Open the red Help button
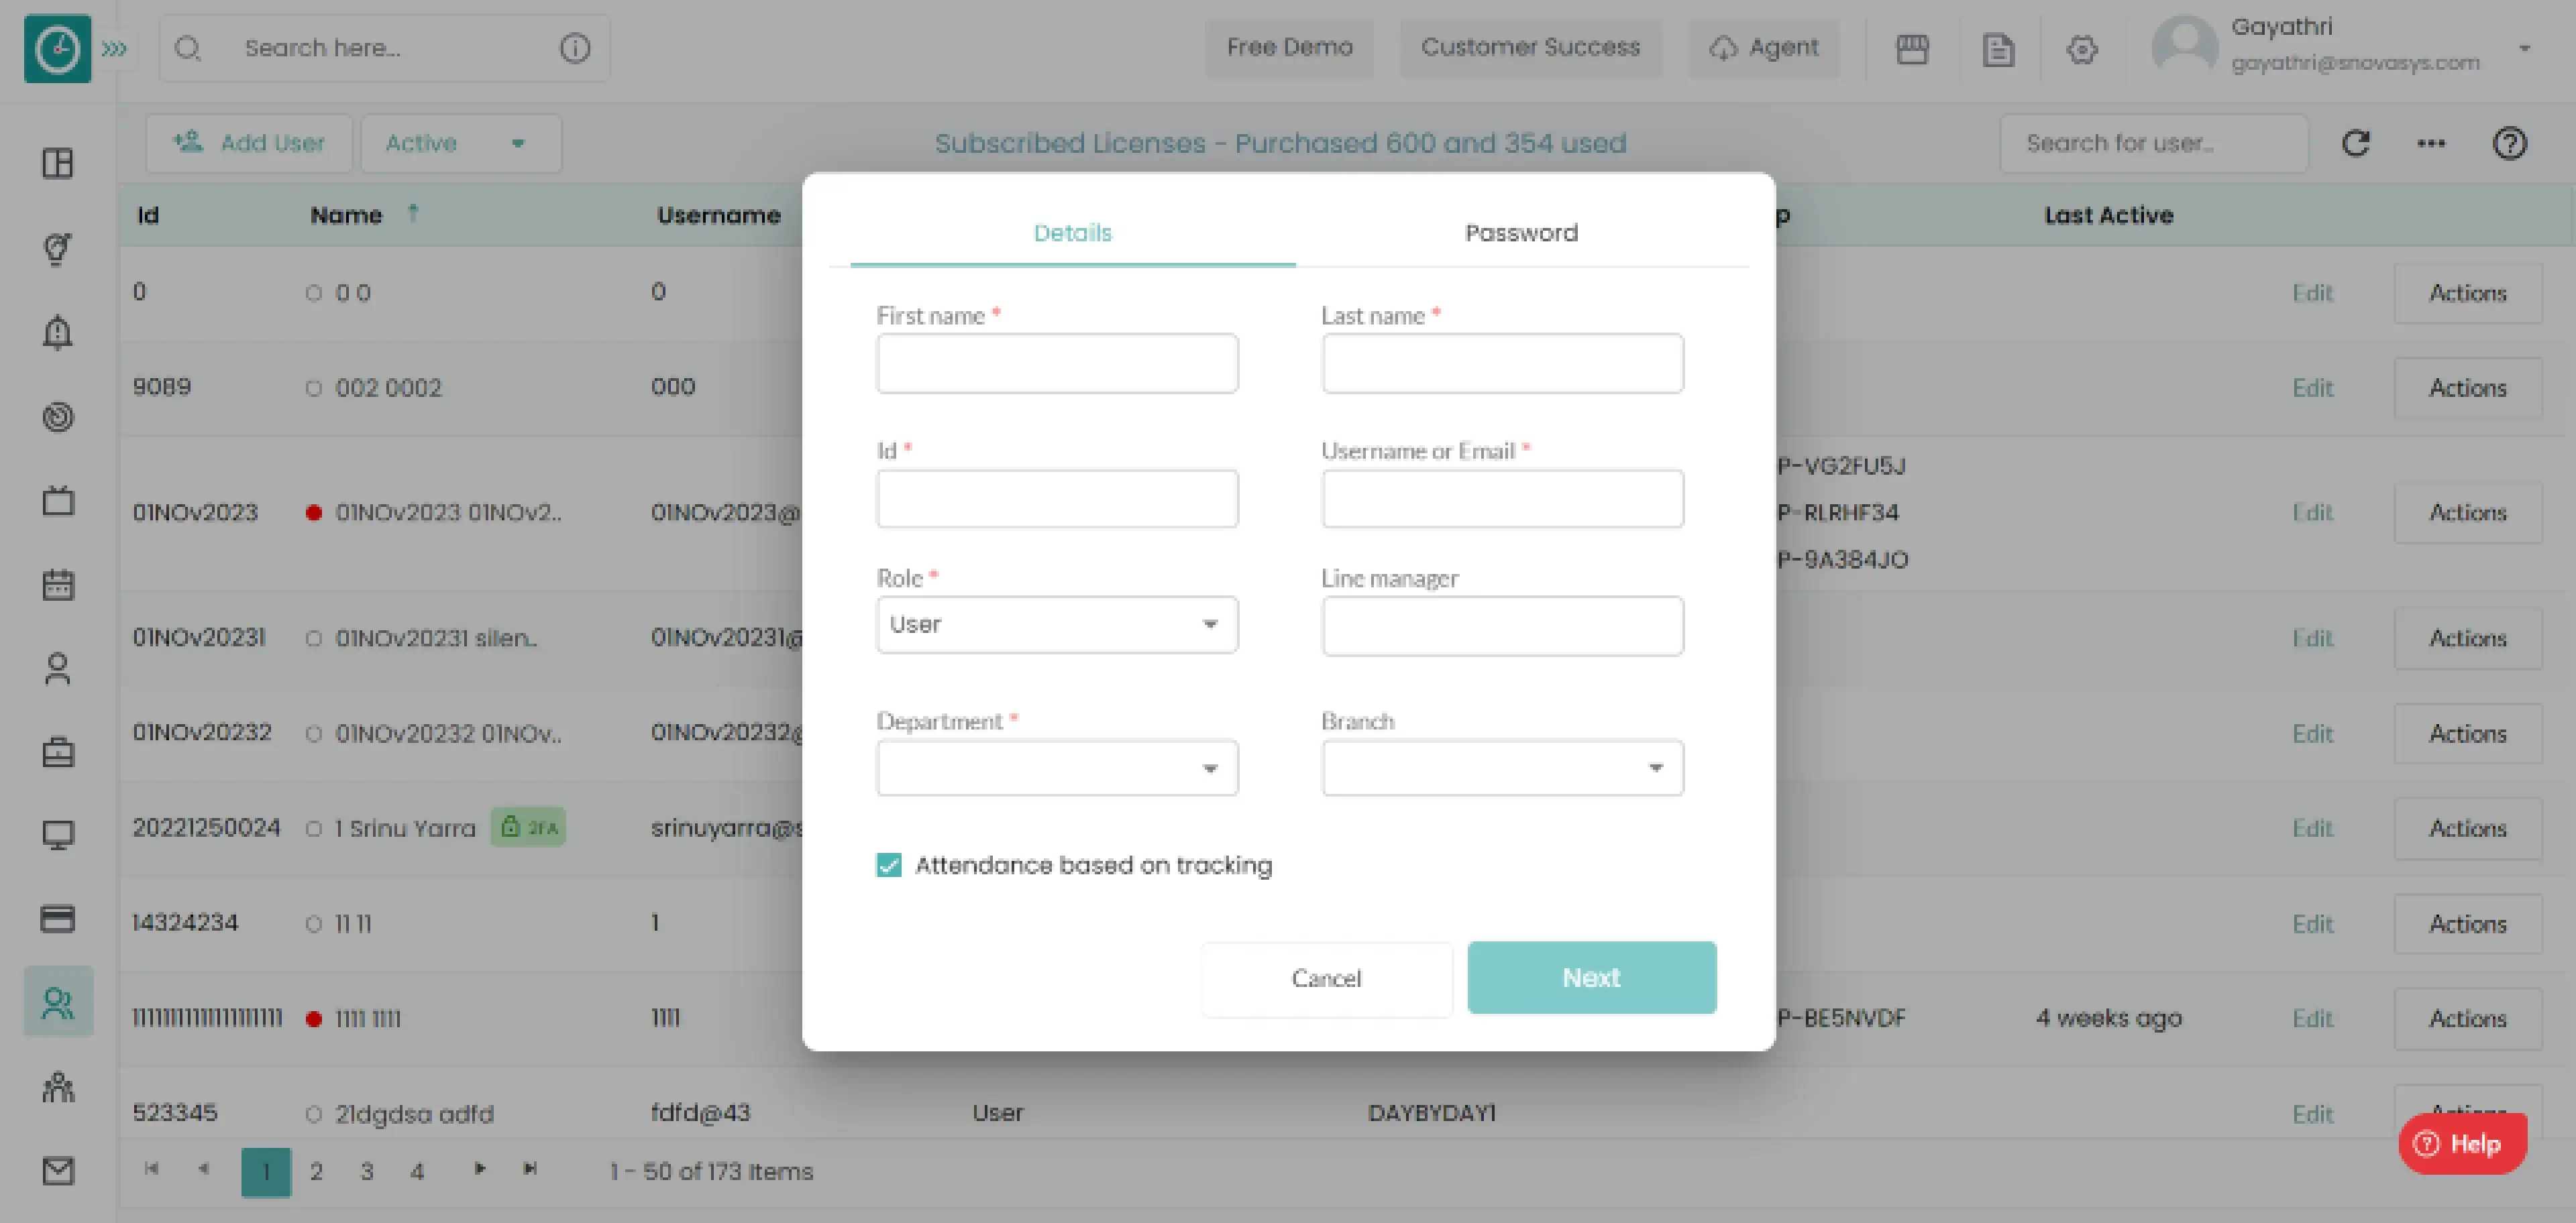Image resolution: width=2576 pixels, height=1223 pixels. point(2462,1144)
